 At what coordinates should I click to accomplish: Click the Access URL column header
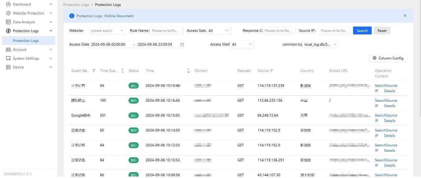click(338, 71)
